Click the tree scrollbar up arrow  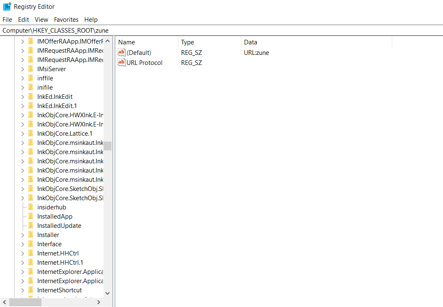click(107, 41)
